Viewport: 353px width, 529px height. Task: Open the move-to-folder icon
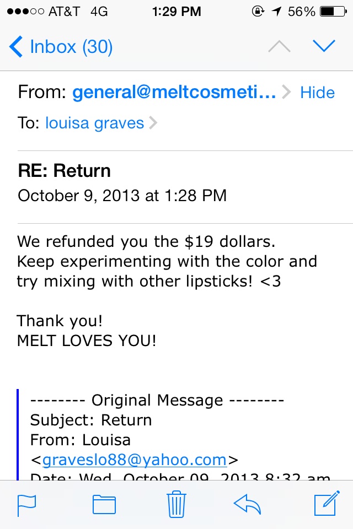[x=104, y=505]
